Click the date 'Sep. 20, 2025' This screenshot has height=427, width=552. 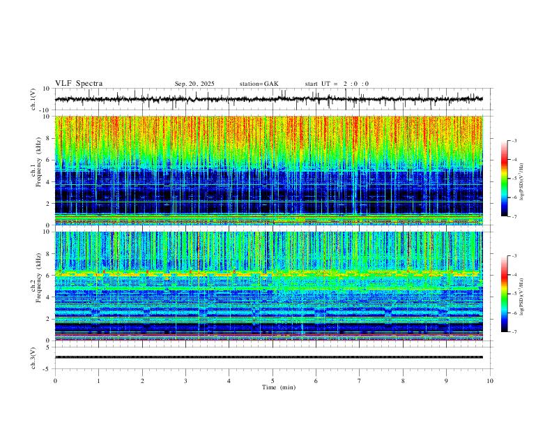point(194,84)
